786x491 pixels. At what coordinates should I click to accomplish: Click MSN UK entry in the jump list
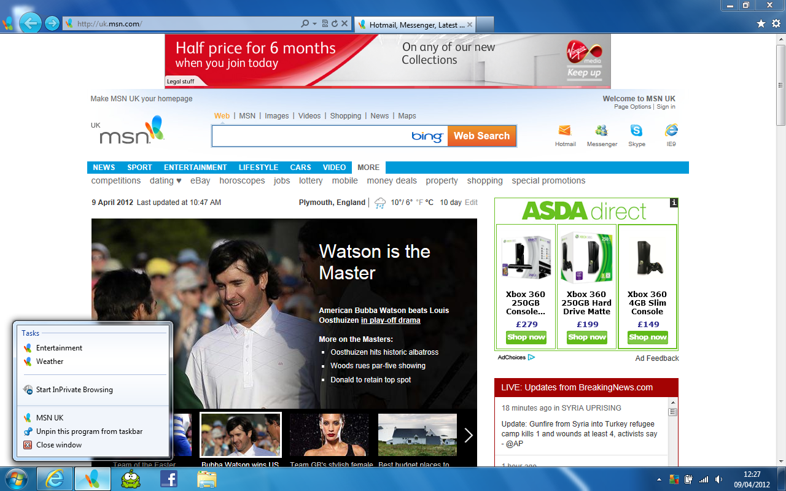click(x=91, y=418)
